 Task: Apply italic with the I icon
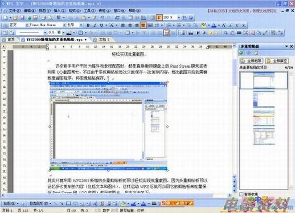95,25
